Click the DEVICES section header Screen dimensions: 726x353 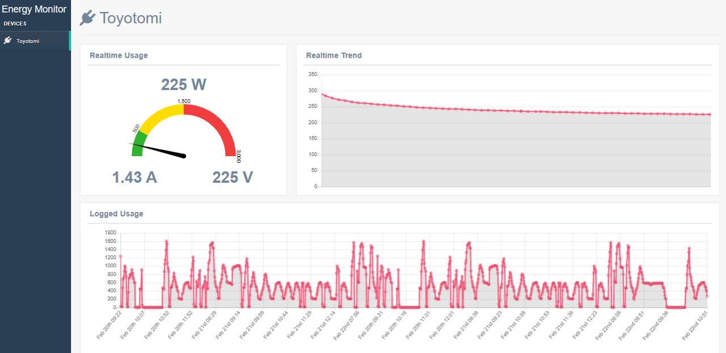[x=15, y=24]
